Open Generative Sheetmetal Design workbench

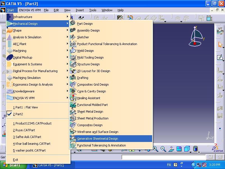click(x=97, y=139)
